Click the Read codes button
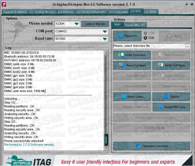The width and height of the screenshot is (195, 166). tap(132, 97)
